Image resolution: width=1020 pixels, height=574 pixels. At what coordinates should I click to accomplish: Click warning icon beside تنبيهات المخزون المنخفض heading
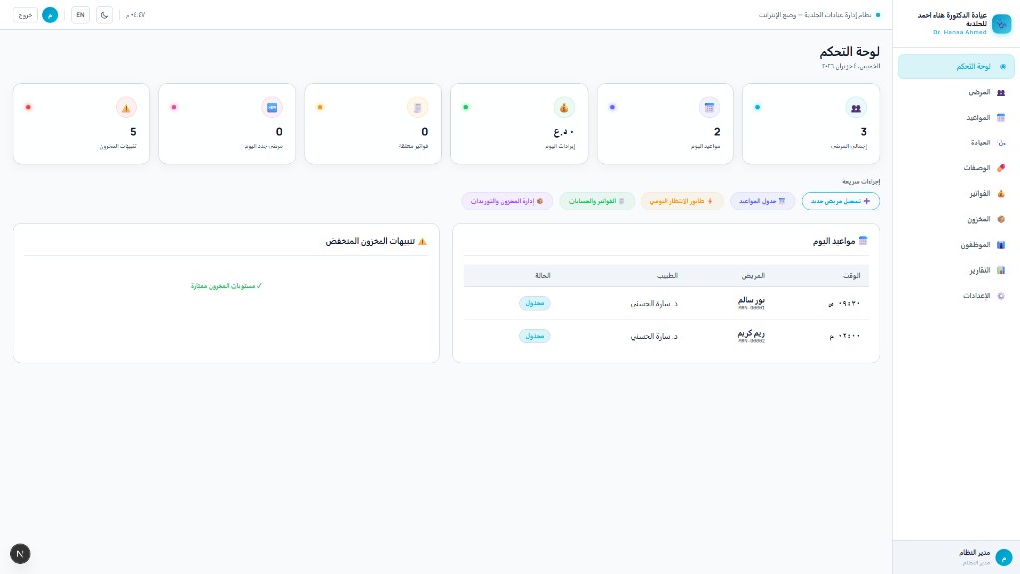click(x=422, y=241)
